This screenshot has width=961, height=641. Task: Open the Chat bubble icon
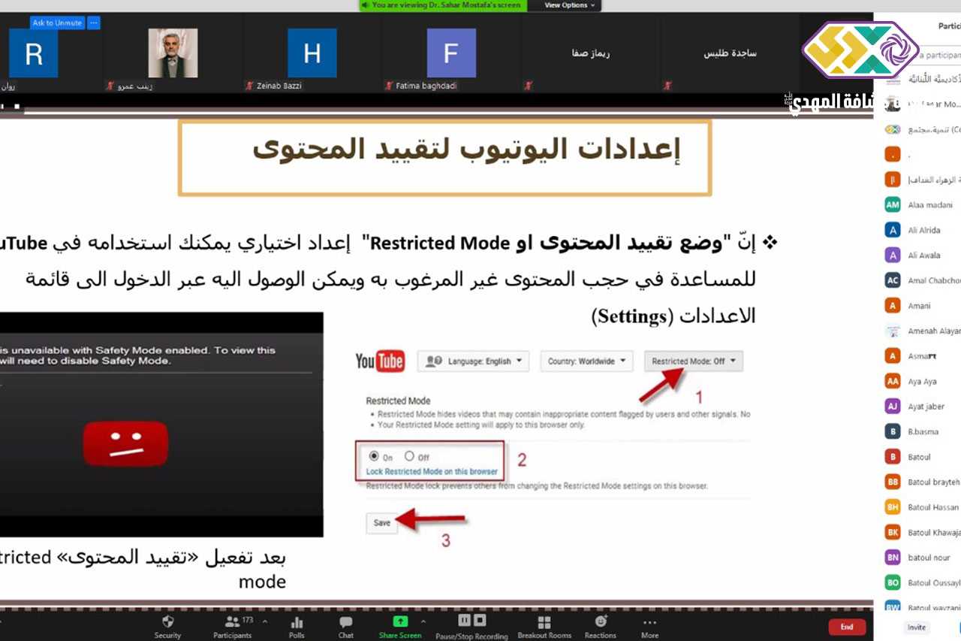point(345,622)
